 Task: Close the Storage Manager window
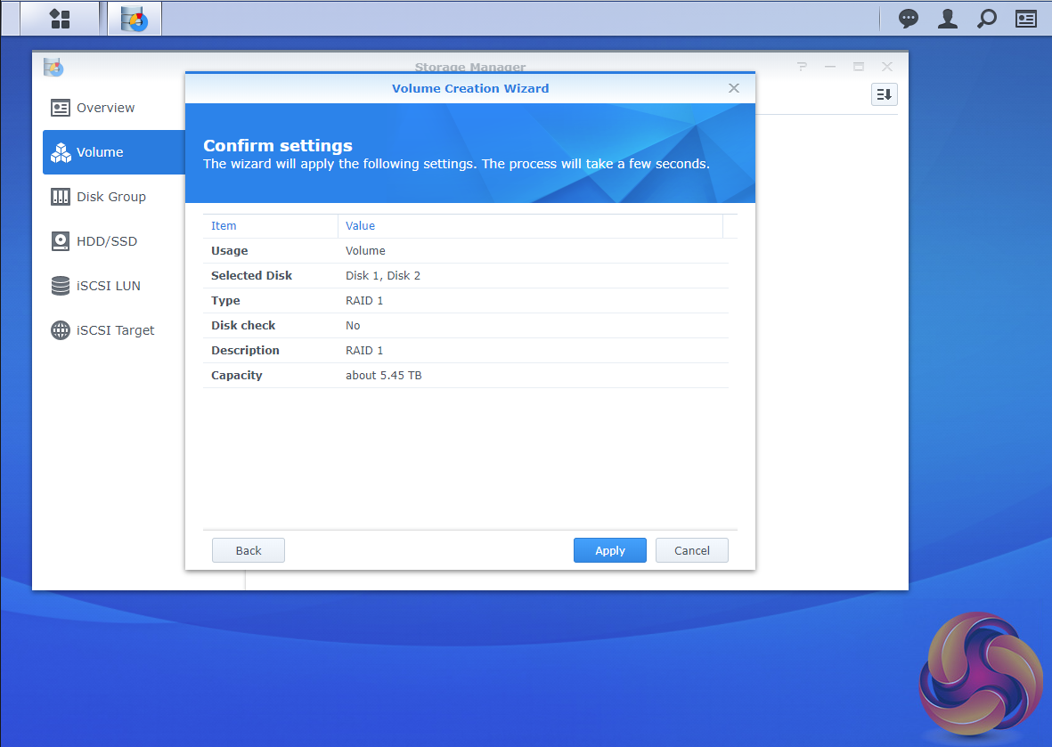[887, 67]
